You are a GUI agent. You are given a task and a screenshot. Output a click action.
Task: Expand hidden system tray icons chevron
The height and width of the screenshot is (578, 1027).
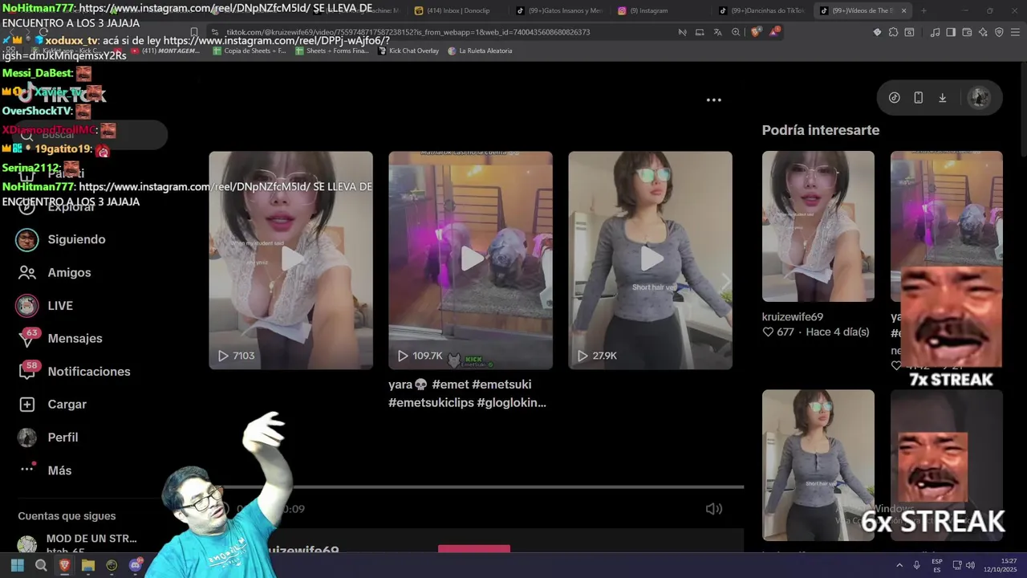899,565
